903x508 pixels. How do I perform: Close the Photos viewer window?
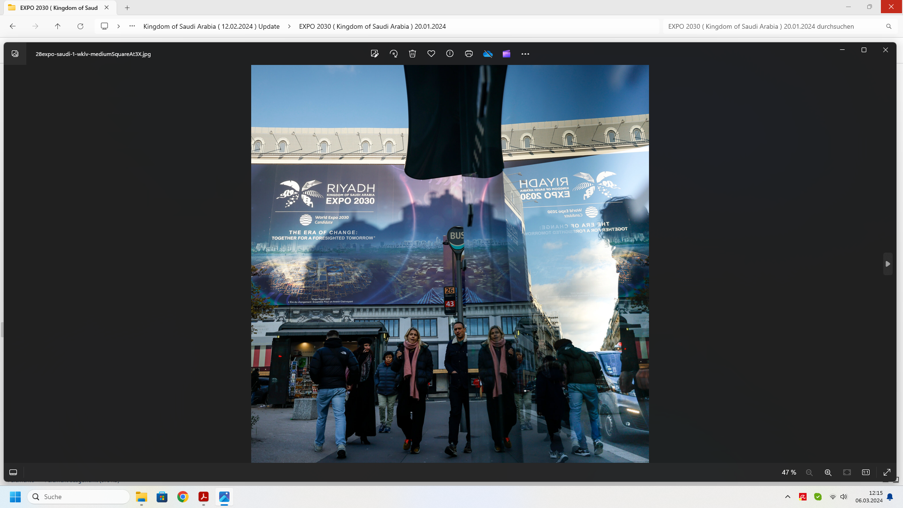(886, 50)
